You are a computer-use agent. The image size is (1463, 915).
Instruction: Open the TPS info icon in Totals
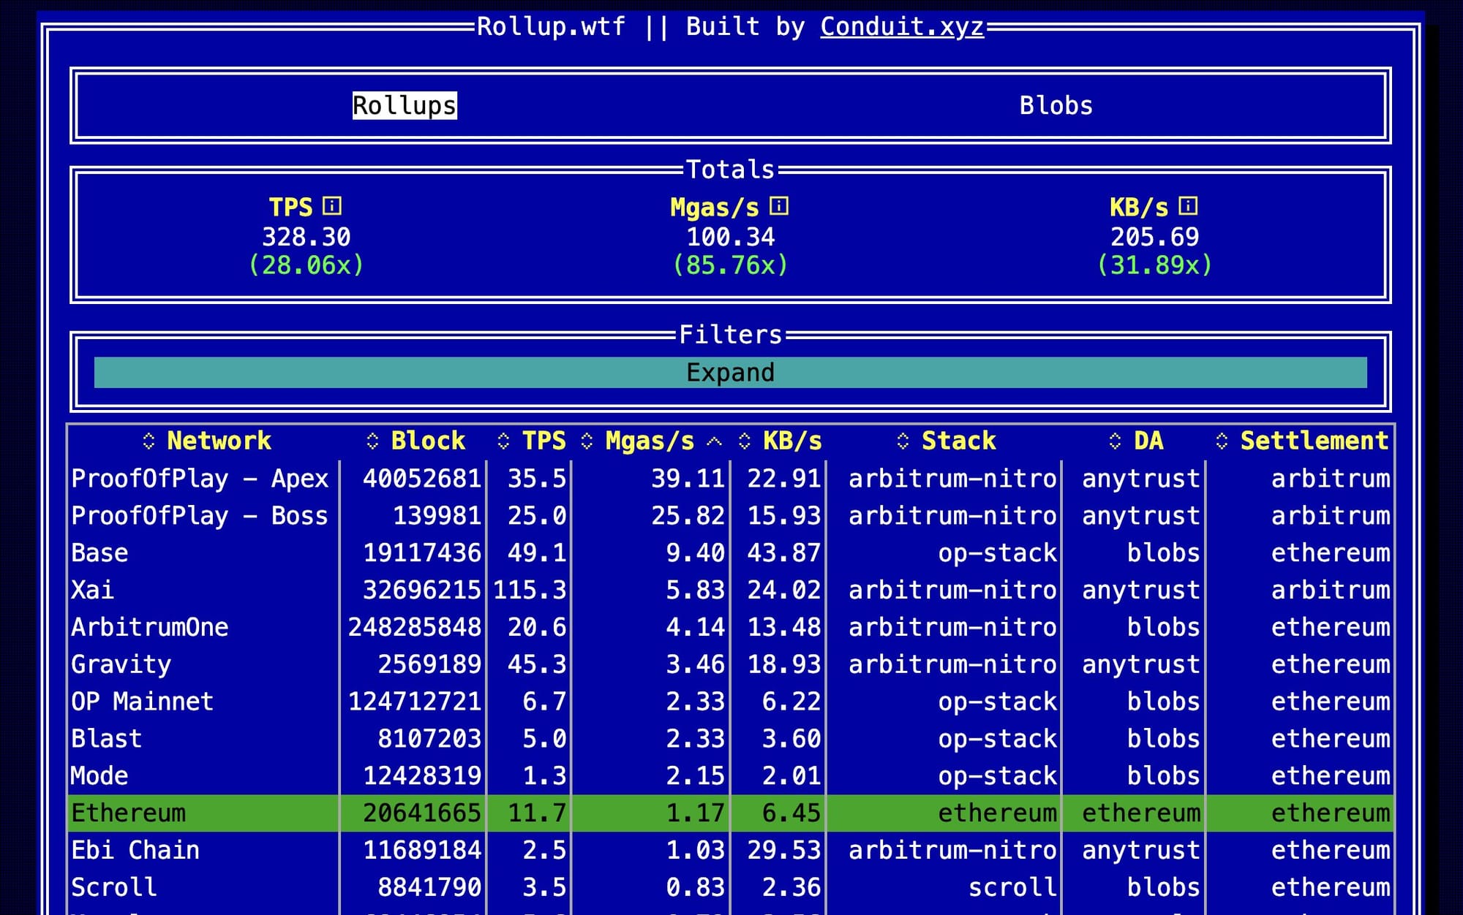332,206
